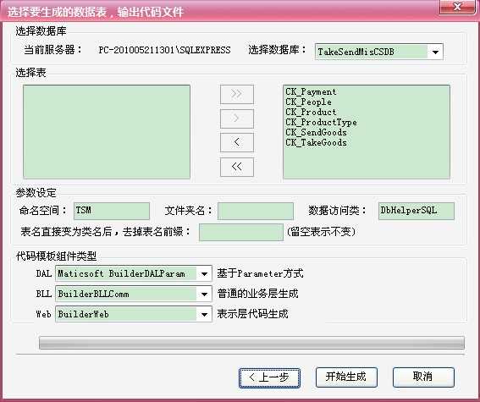Click the move all tables left (<<) button

pos(237,167)
